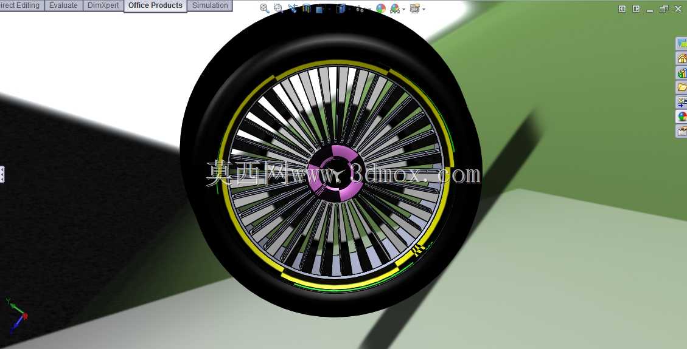This screenshot has width=687, height=349.
Task: Open the View Palette task pane tab
Action: coord(682,102)
